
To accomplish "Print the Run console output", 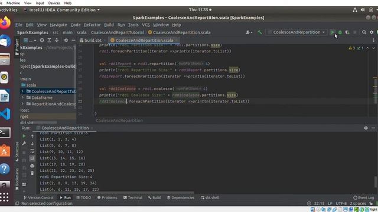I will coord(32,166).
